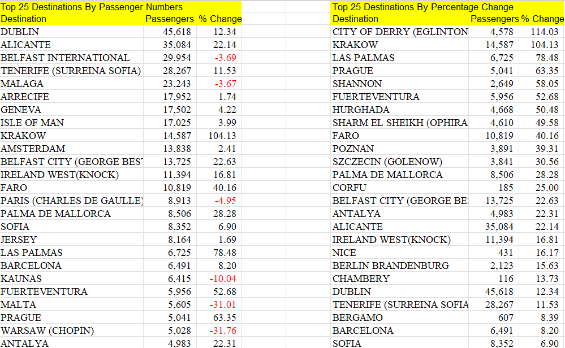The image size is (565, 348).
Task: Select the 8.39 value for Bergamo
Action: tap(550, 317)
